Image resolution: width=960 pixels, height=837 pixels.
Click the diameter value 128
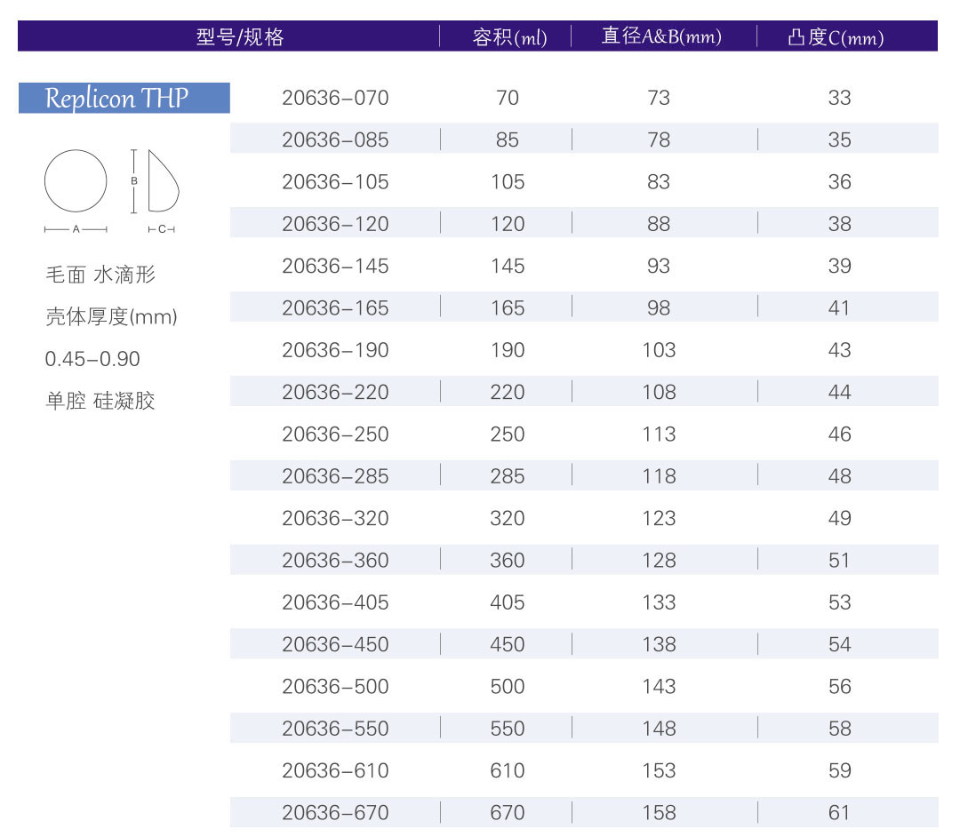coord(659,561)
